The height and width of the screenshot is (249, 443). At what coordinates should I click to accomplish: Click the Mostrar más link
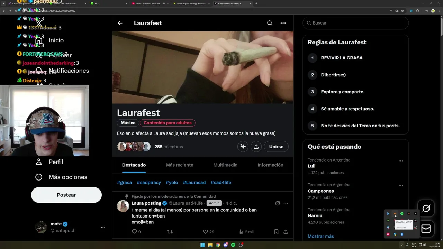tap(321, 236)
